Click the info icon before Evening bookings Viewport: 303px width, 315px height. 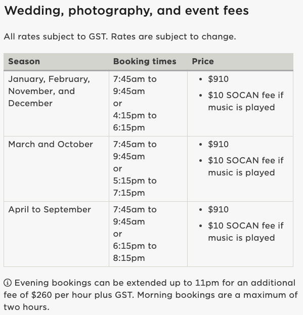pos(8,283)
